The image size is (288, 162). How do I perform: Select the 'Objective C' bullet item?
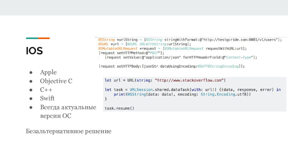pos(56,81)
